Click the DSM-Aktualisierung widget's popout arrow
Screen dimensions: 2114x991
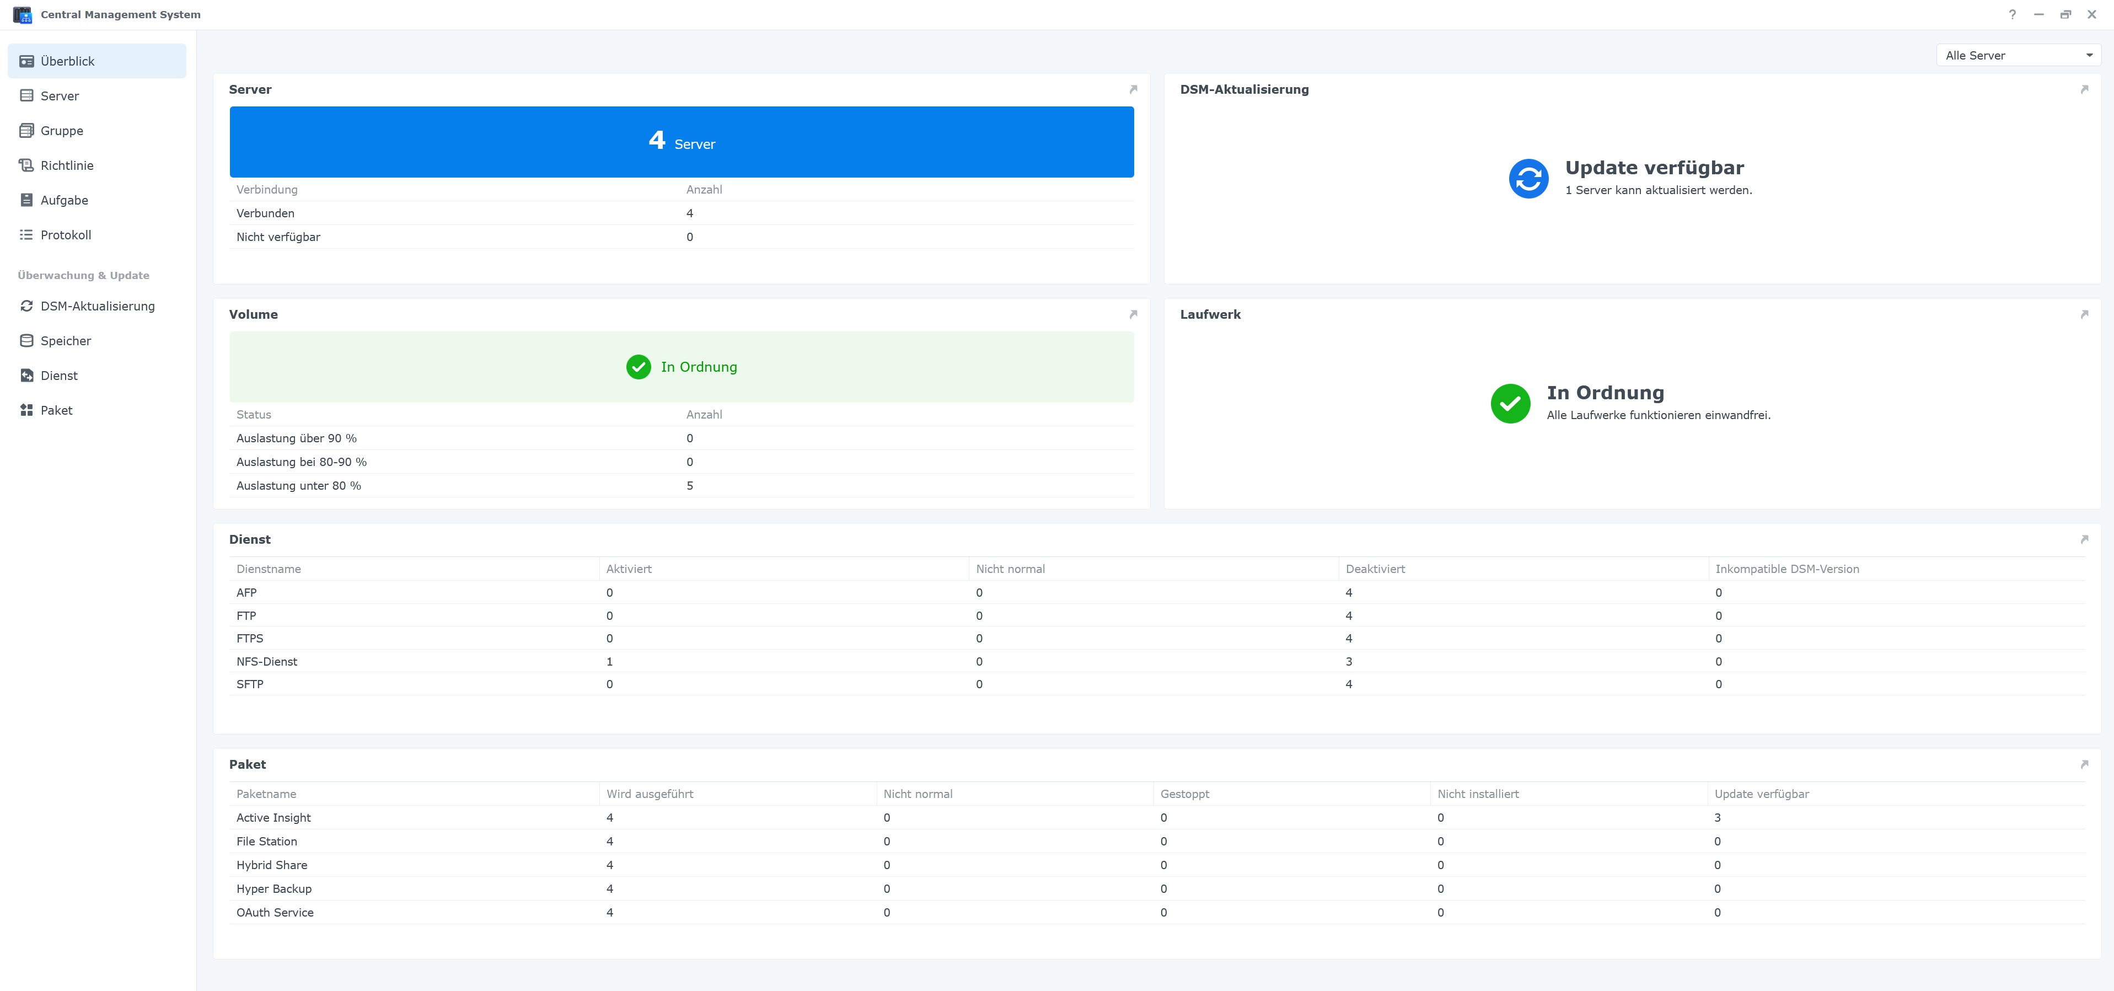click(2084, 89)
